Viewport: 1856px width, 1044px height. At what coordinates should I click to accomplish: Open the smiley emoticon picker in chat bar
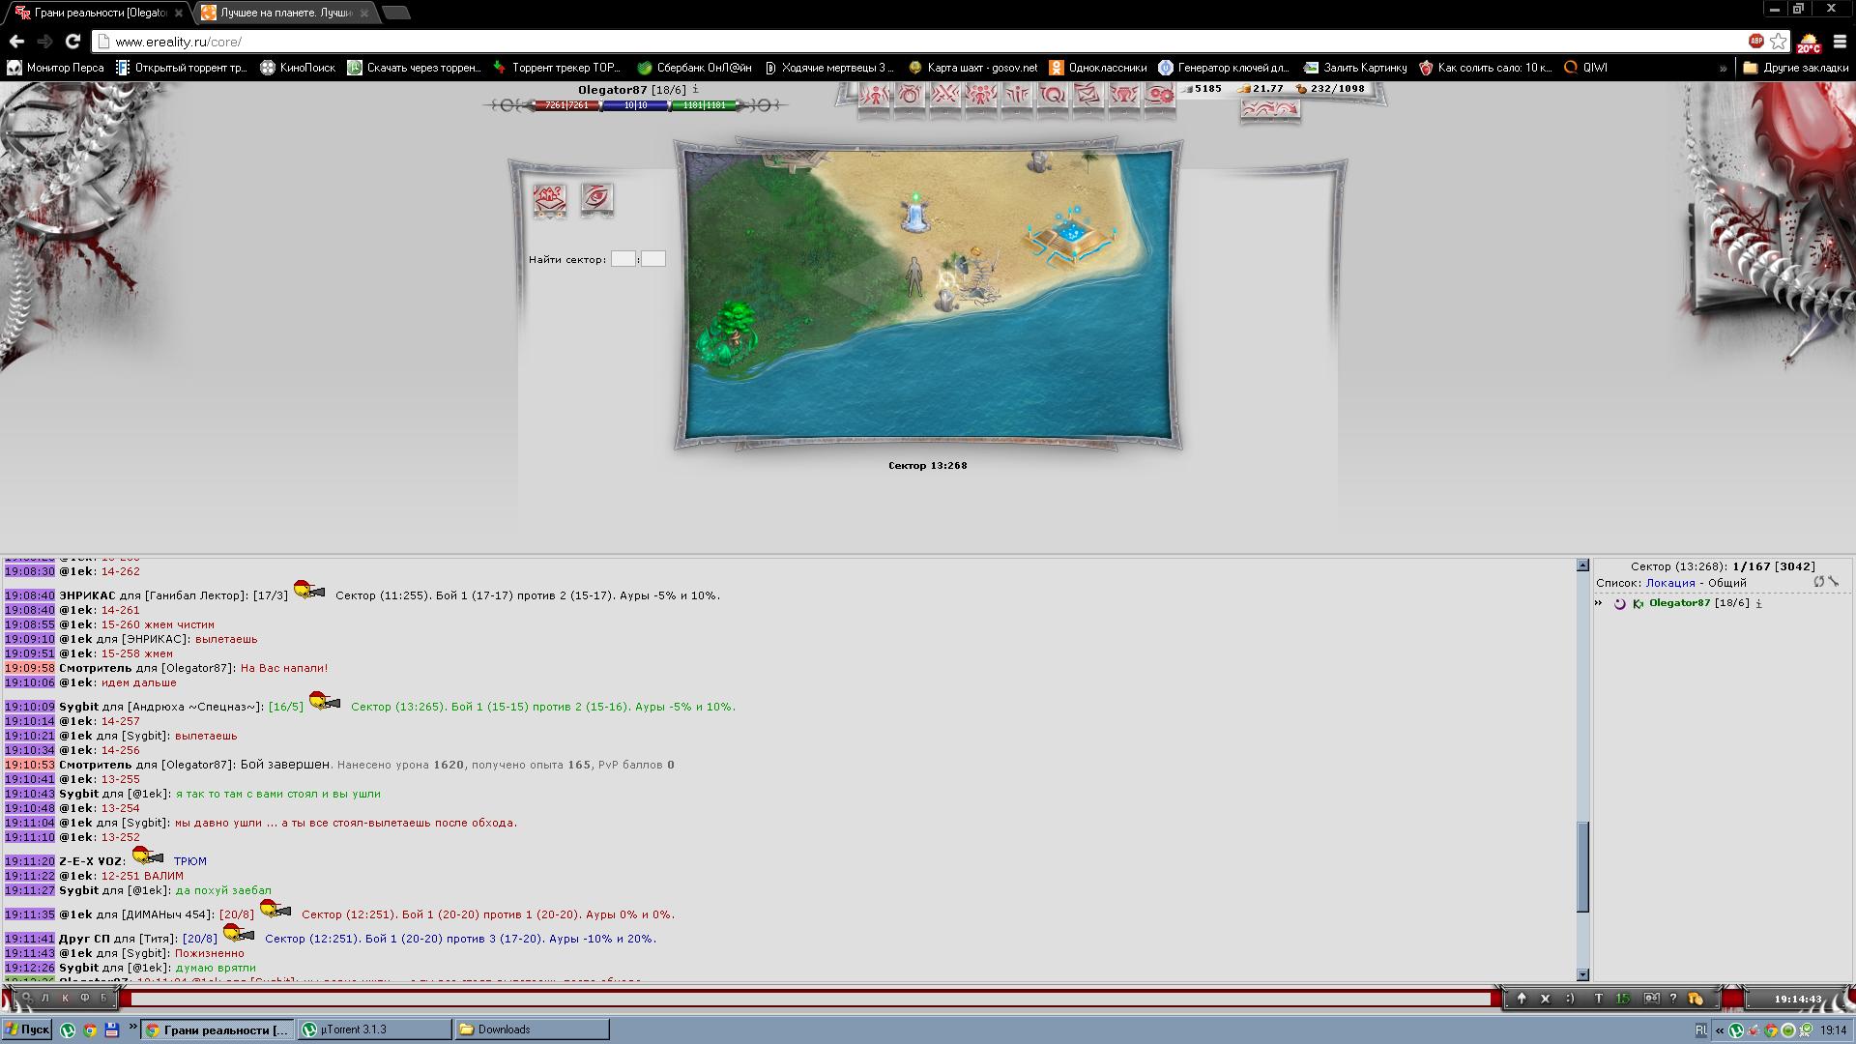[1570, 999]
